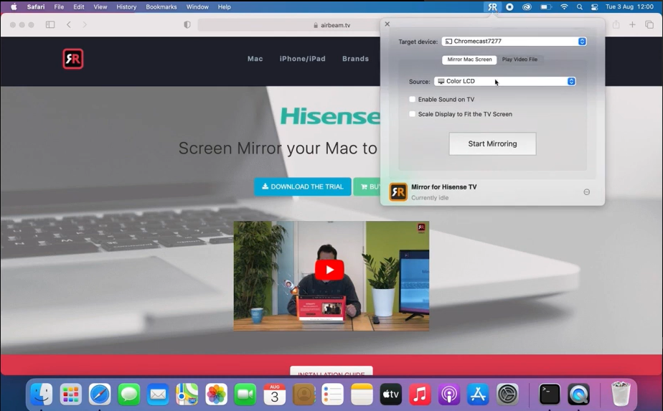663x411 pixels.
Task: Open Music from the Dock
Action: click(420, 395)
